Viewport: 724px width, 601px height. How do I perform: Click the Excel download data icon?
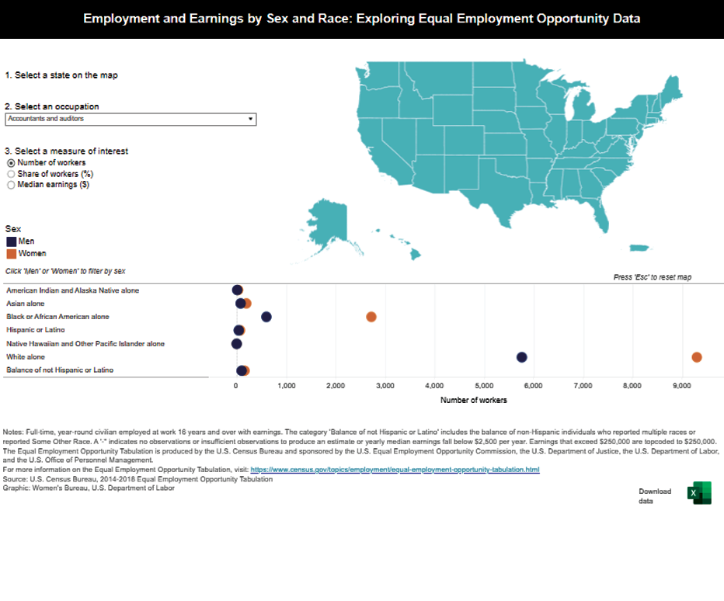click(699, 493)
